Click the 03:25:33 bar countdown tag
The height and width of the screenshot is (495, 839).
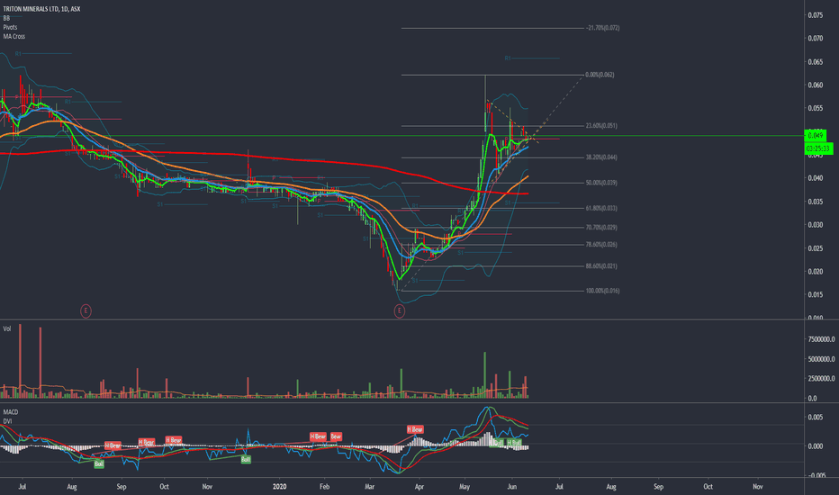tap(818, 148)
